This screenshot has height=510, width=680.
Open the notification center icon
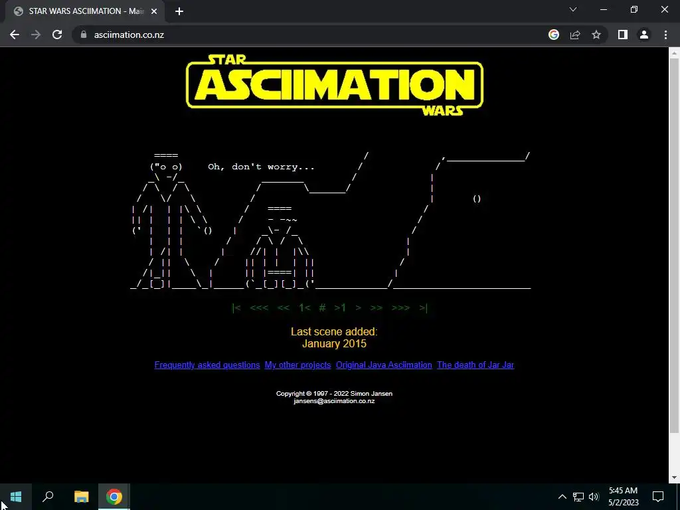(x=658, y=497)
